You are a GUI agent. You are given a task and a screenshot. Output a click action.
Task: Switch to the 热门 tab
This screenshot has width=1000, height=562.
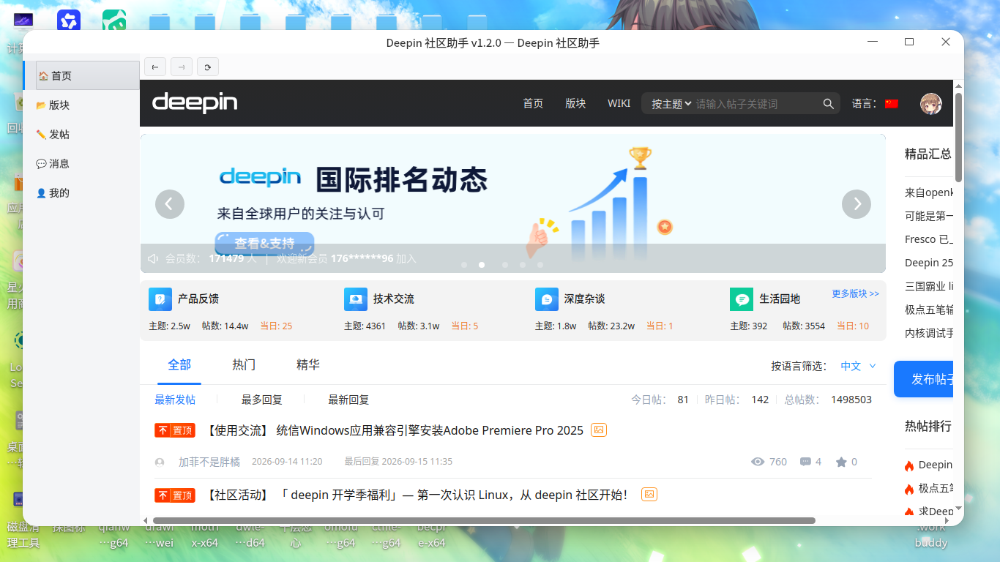tap(244, 364)
